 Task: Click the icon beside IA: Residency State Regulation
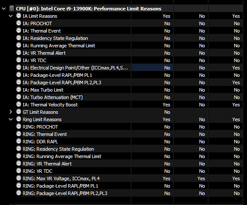[19, 38]
